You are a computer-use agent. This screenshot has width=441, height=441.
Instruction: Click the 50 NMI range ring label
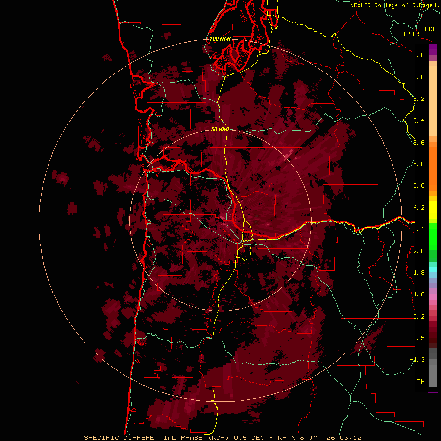pos(220,129)
